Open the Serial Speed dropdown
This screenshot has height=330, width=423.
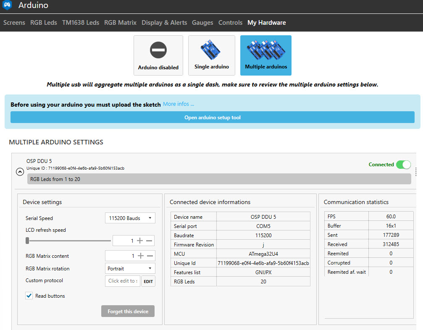tap(130, 218)
